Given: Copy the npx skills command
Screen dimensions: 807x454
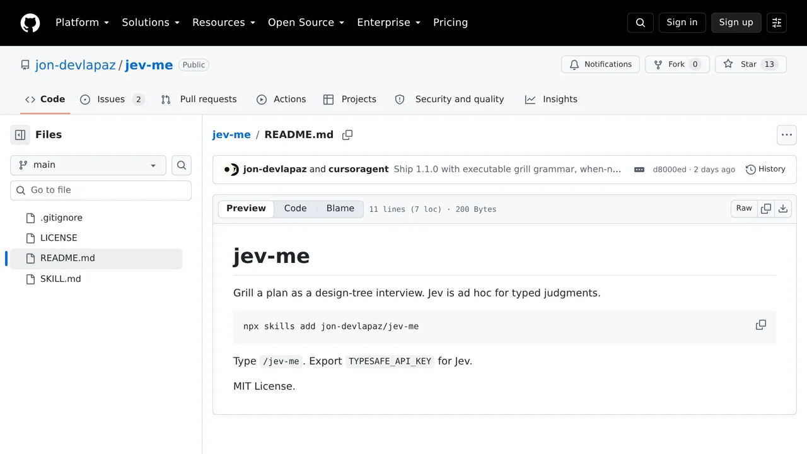Looking at the screenshot, I should (x=761, y=325).
